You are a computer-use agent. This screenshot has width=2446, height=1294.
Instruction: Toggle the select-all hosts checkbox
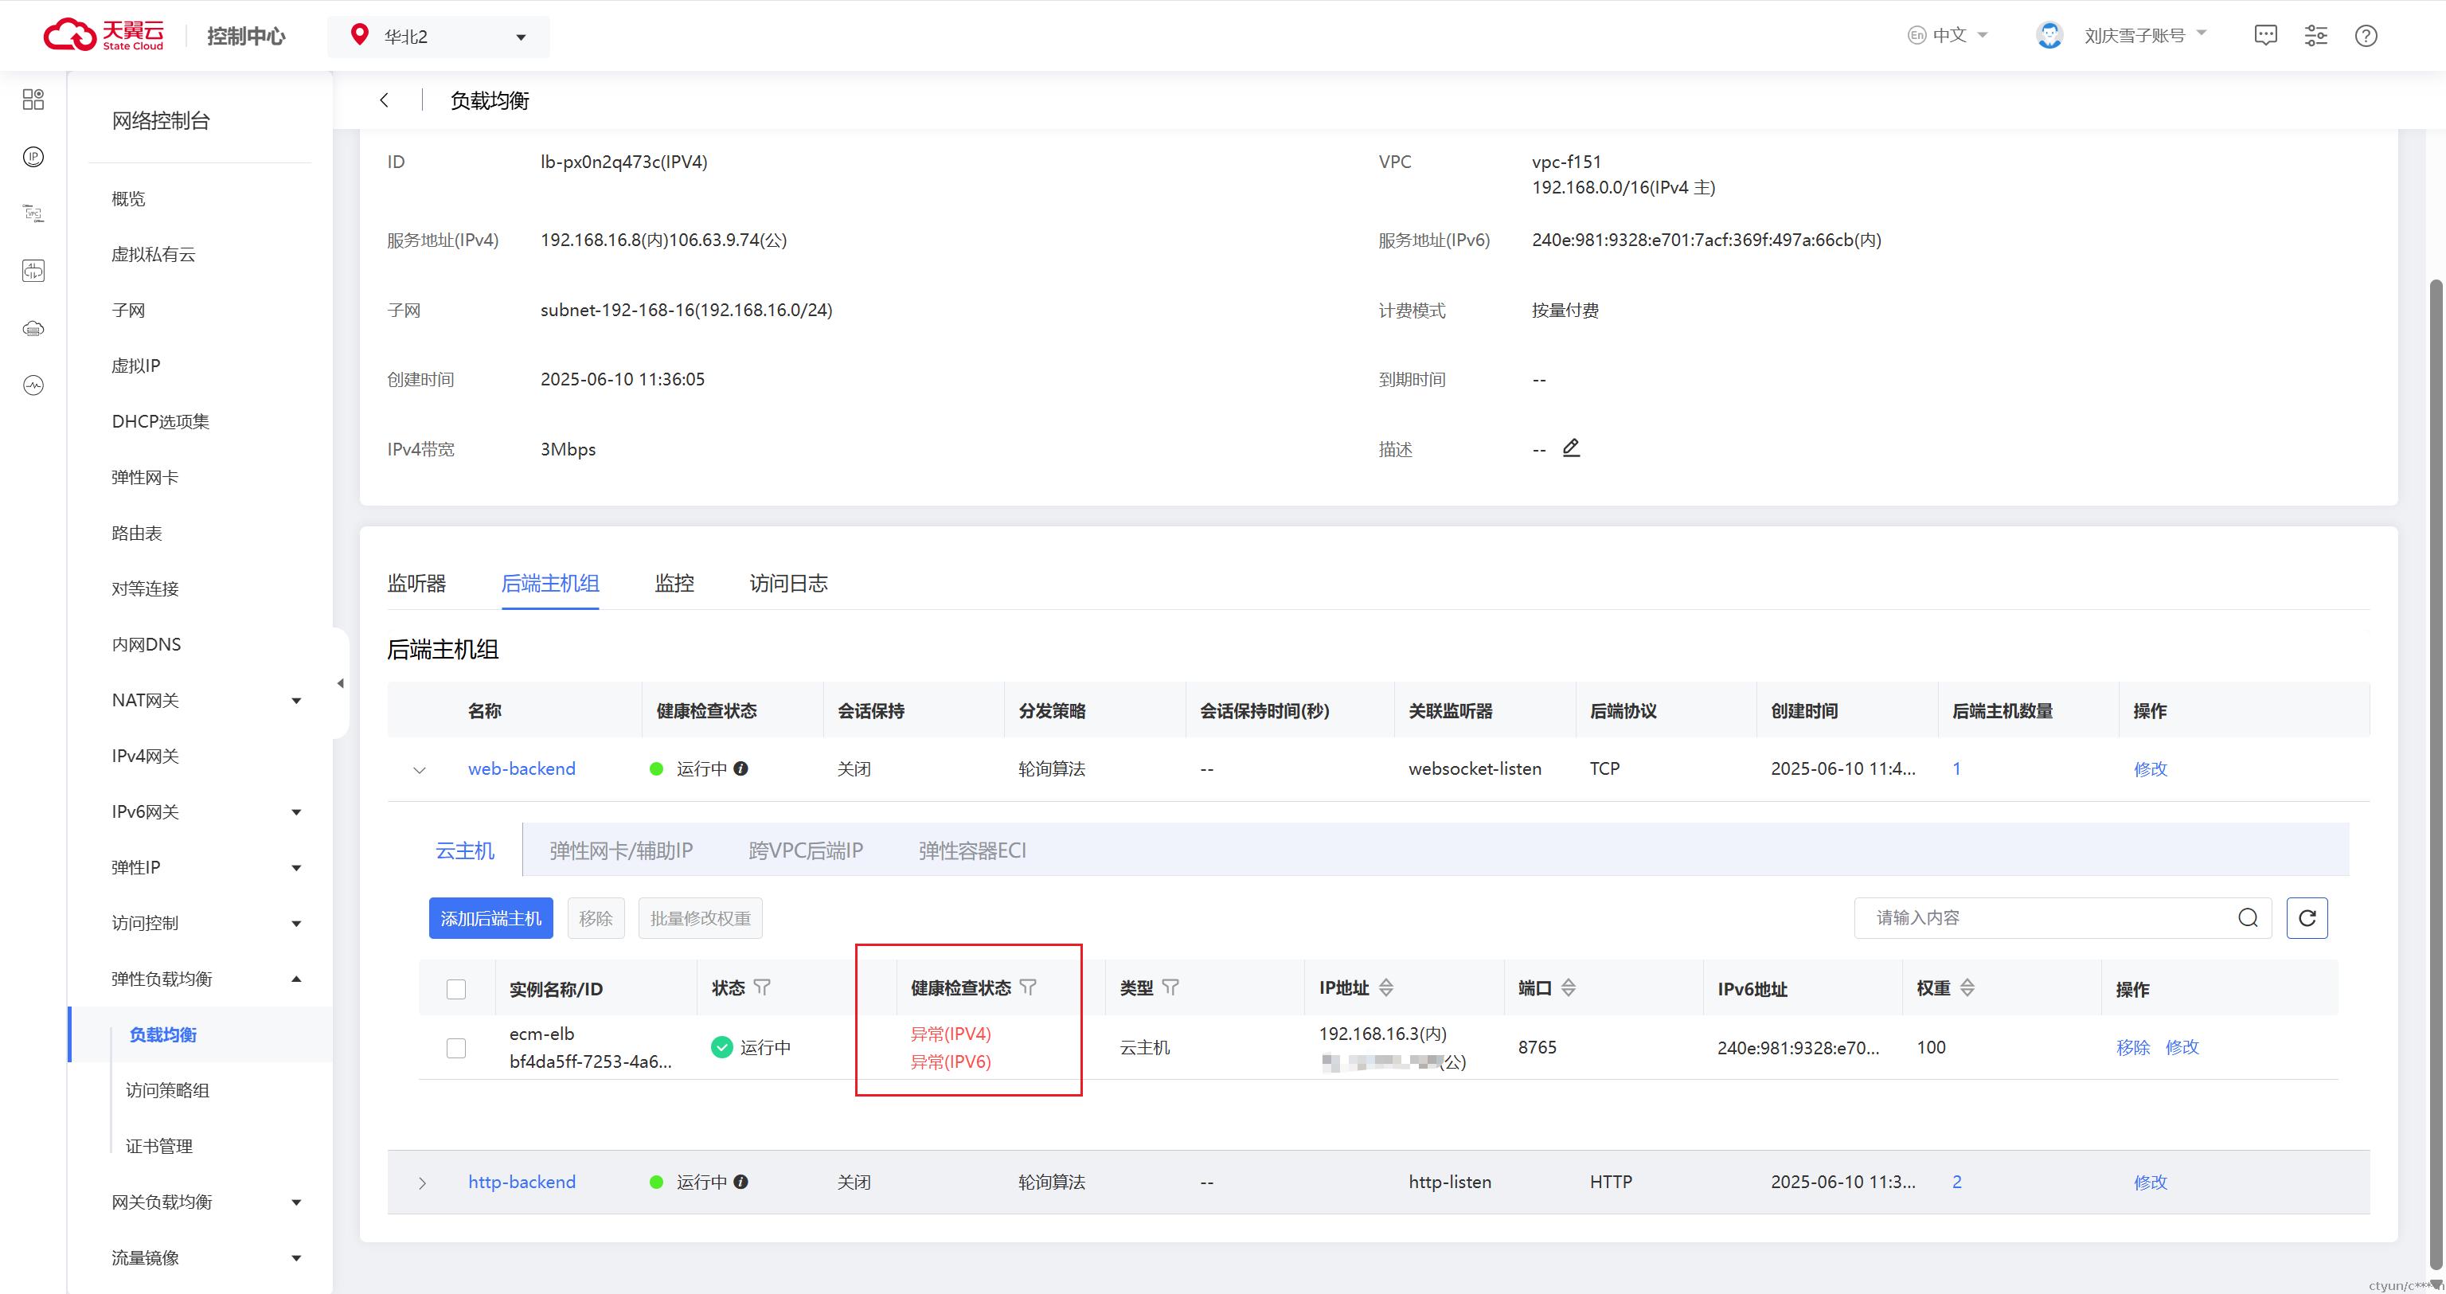[x=455, y=989]
